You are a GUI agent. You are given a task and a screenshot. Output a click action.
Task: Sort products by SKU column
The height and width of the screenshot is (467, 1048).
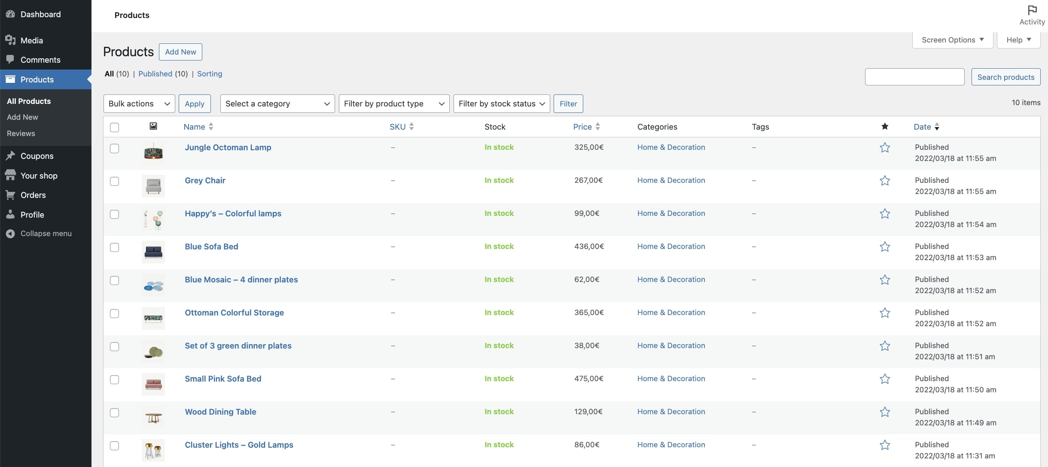point(402,127)
